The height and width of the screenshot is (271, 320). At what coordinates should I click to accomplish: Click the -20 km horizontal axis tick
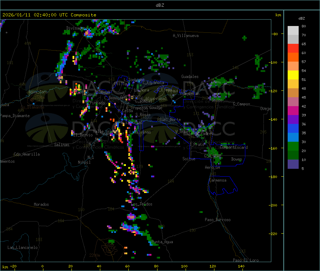pos(14,266)
